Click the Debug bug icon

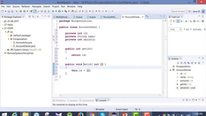point(53,11)
